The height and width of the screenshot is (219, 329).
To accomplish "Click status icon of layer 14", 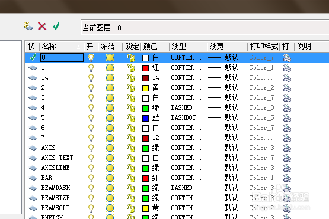I will [33, 78].
